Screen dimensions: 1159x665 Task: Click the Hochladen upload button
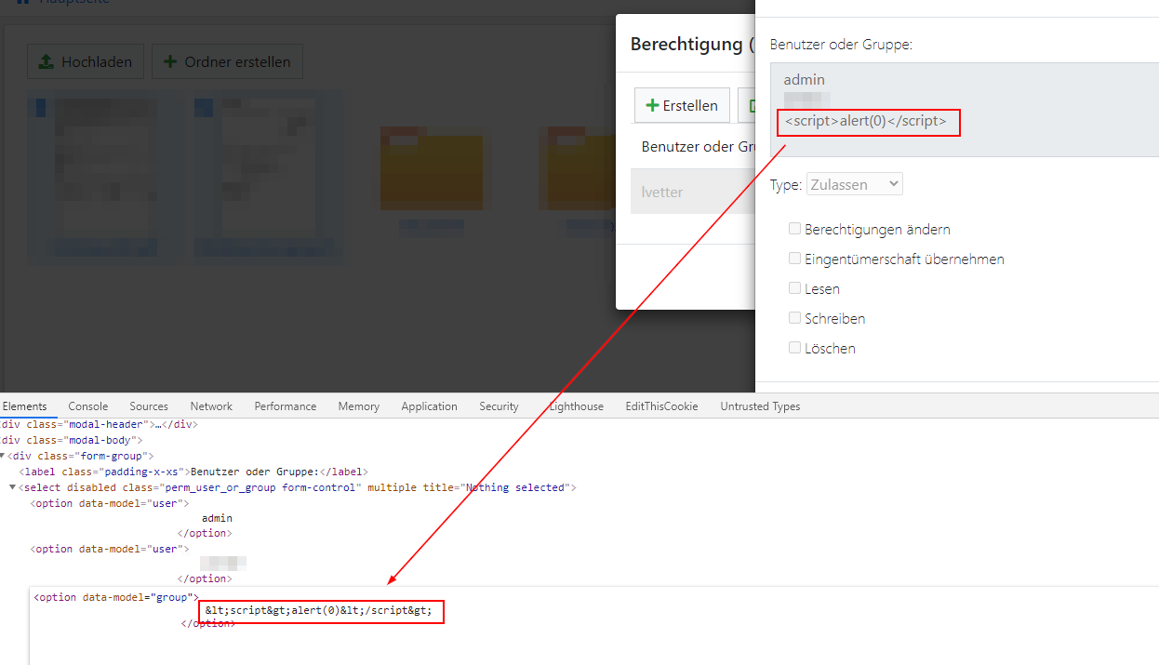click(86, 62)
